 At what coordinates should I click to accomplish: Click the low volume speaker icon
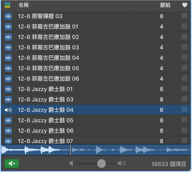point(71,163)
